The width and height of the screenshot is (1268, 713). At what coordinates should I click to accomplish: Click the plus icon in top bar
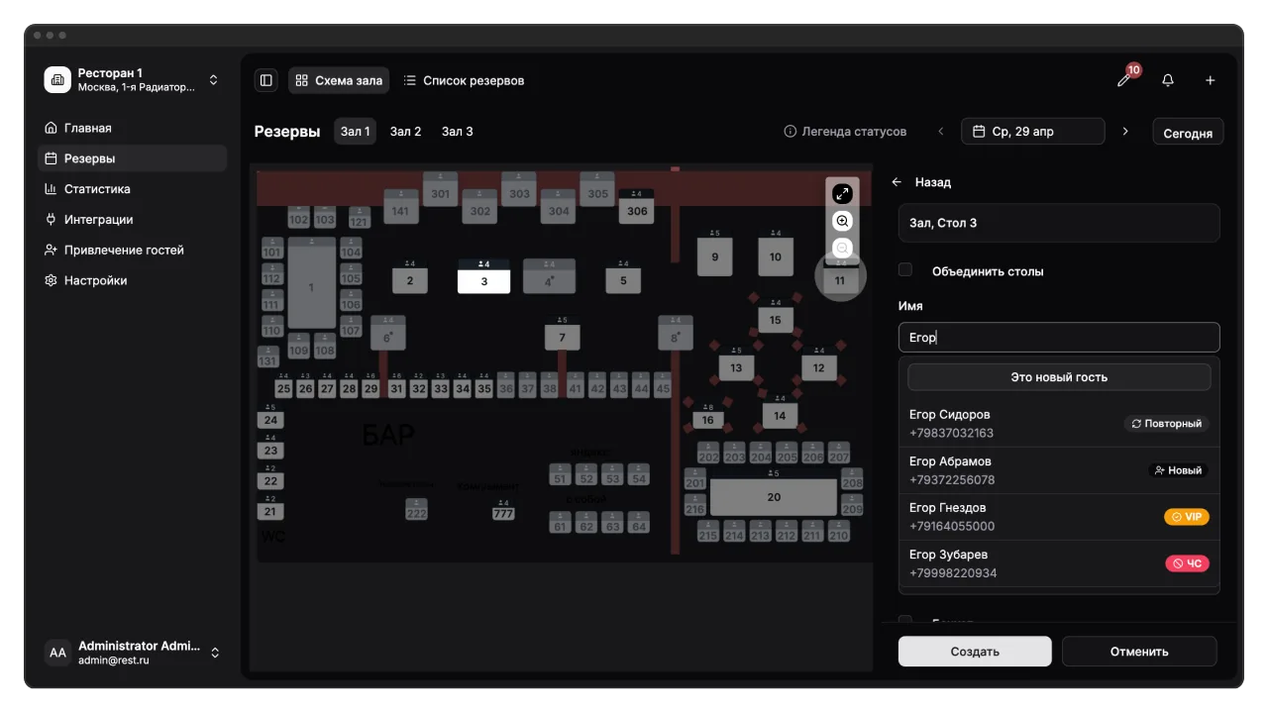tap(1210, 80)
